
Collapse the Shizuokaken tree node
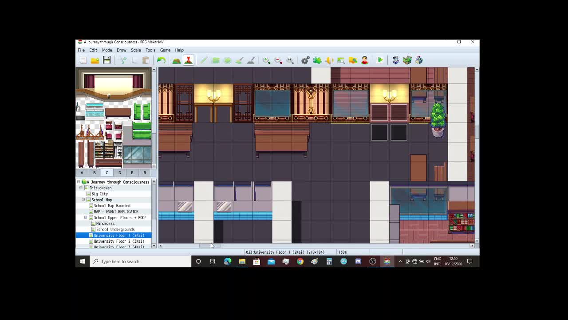pyautogui.click(x=81, y=188)
